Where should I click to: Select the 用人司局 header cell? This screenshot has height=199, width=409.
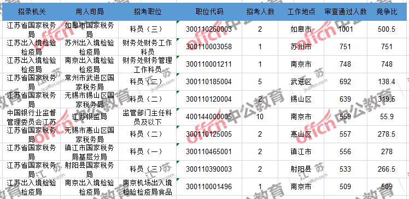pos(89,11)
